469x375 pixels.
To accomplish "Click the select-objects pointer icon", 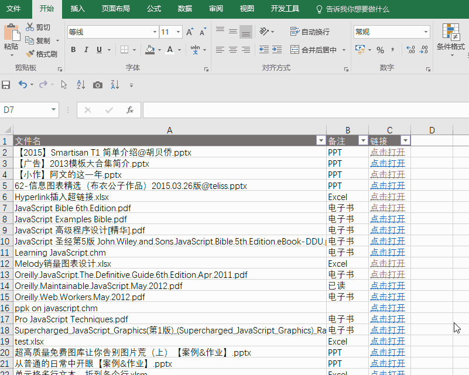I will (x=64, y=85).
